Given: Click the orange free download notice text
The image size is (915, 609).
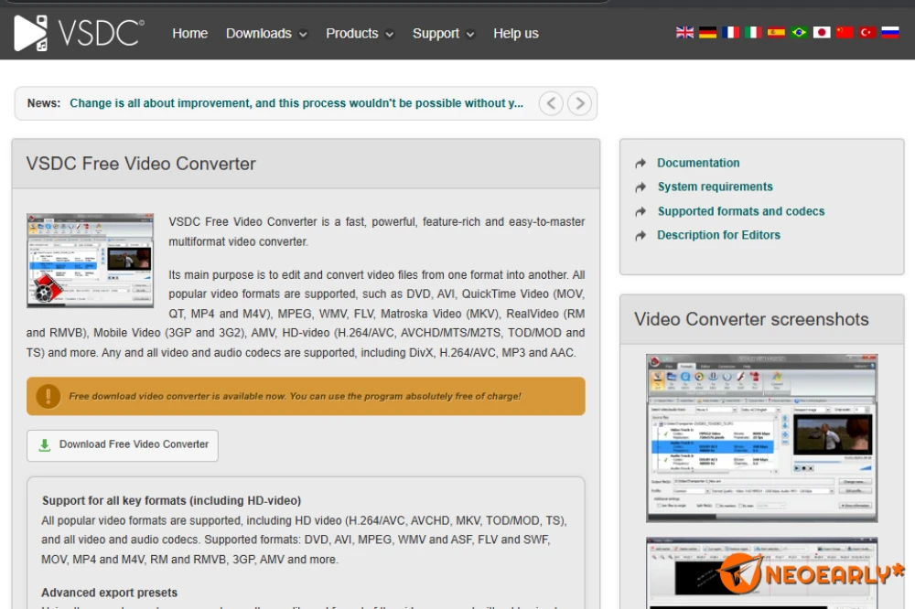Looking at the screenshot, I should tap(295, 396).
